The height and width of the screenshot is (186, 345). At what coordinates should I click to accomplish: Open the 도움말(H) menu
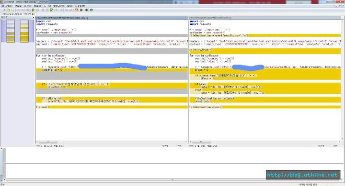[x=80, y=6]
